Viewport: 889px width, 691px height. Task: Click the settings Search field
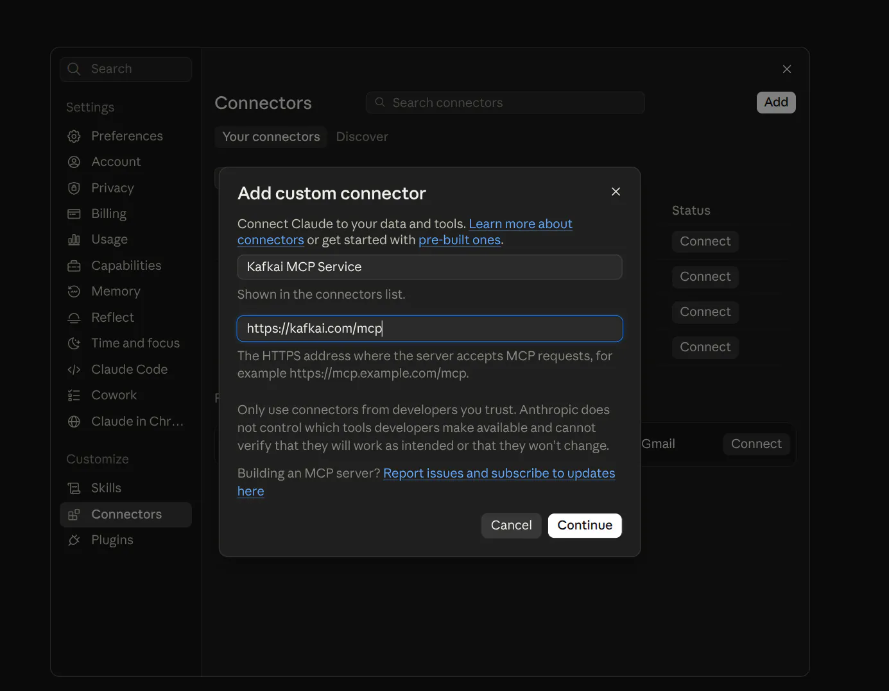[x=126, y=69]
